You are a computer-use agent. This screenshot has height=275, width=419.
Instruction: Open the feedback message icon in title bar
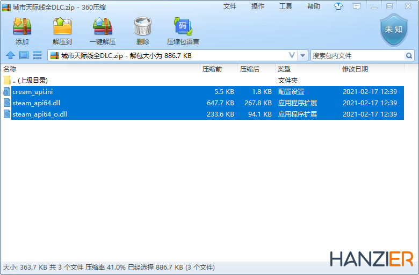[357, 6]
